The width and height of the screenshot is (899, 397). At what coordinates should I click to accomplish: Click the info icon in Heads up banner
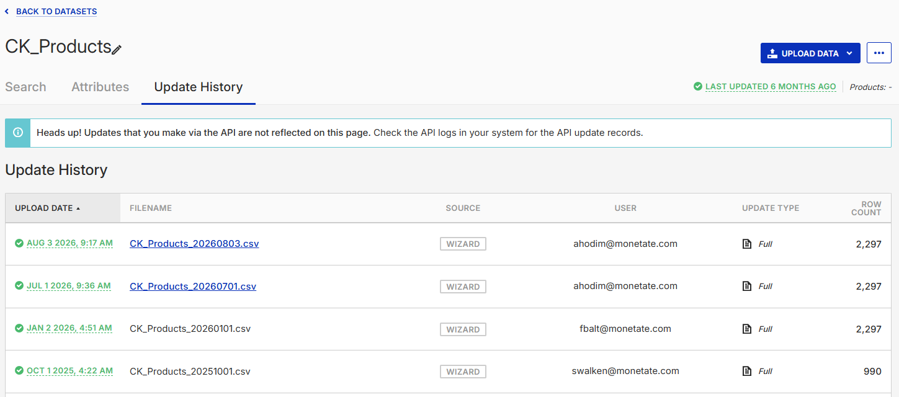pyautogui.click(x=18, y=133)
